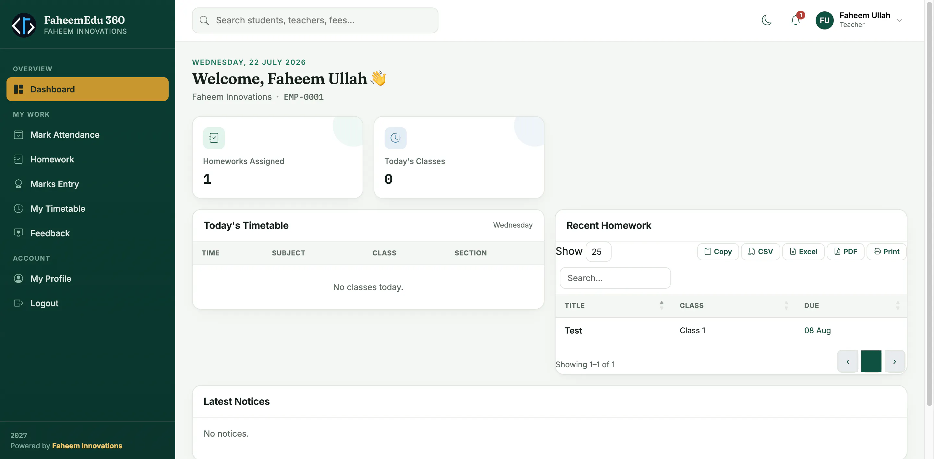Select Logout from sidebar
This screenshot has width=934, height=459.
tap(87, 303)
